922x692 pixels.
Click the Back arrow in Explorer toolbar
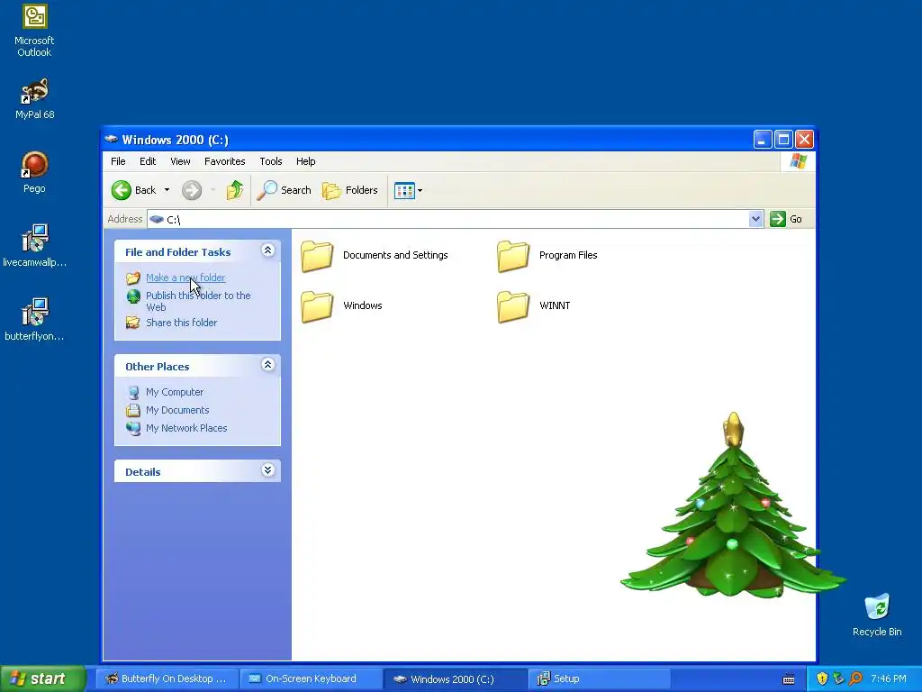point(122,190)
